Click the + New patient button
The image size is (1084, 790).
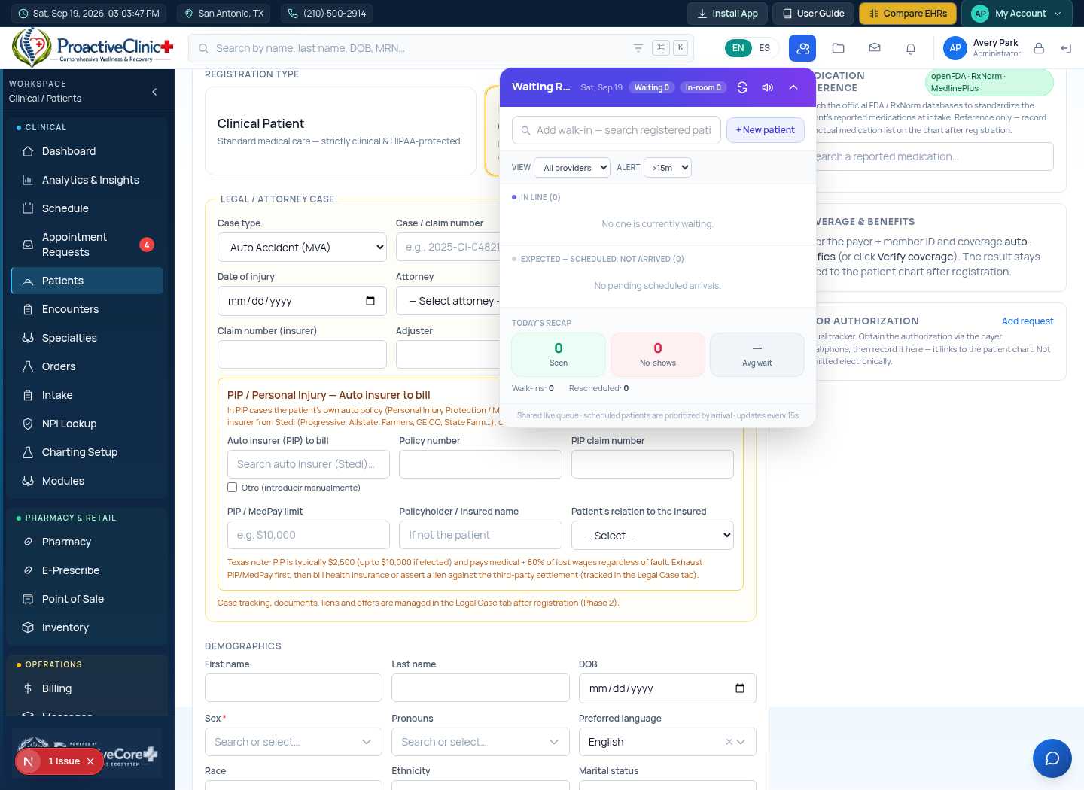(766, 130)
